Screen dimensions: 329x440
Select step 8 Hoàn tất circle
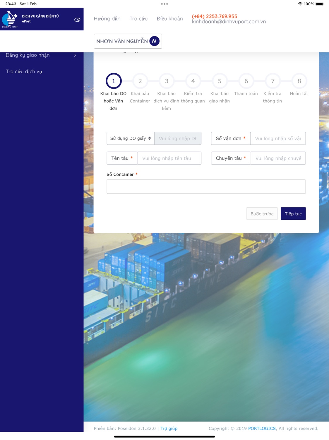coord(299,81)
